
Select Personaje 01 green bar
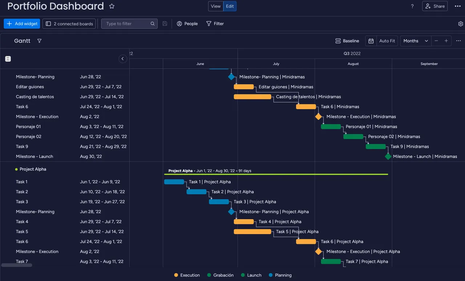click(331, 127)
